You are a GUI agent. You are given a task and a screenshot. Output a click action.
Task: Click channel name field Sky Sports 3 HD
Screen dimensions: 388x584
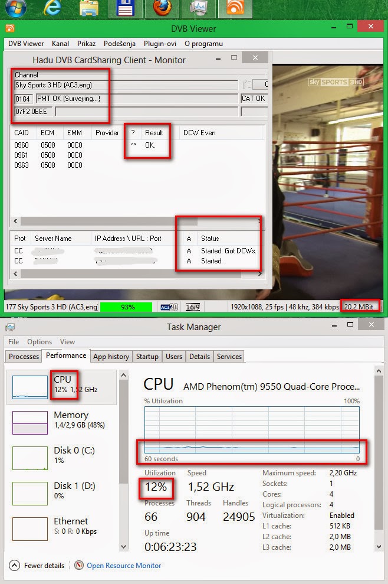click(x=126, y=85)
